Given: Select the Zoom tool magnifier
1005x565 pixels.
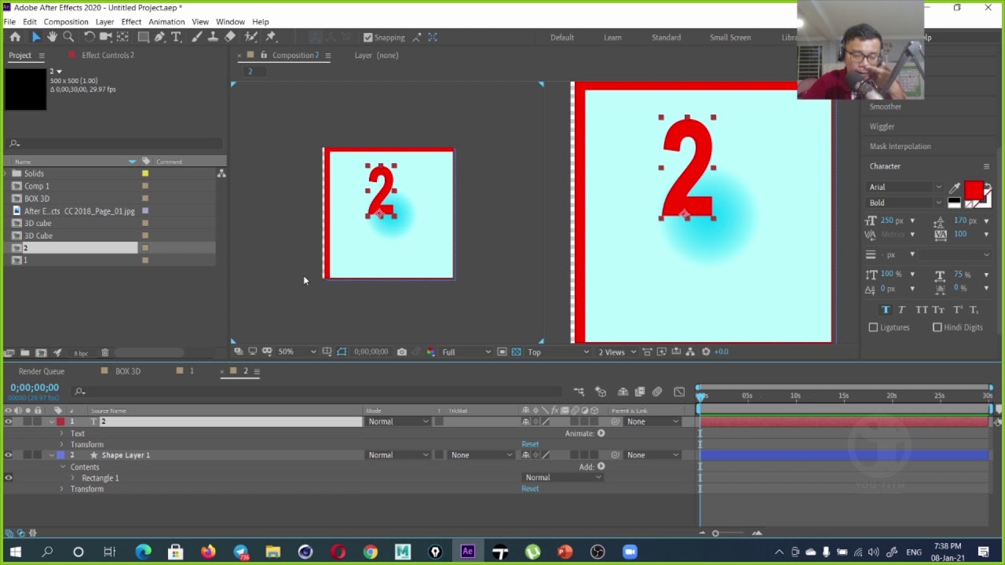Looking at the screenshot, I should point(68,37).
